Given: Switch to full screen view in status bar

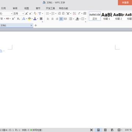Looking at the screenshot, I should coord(91,130).
